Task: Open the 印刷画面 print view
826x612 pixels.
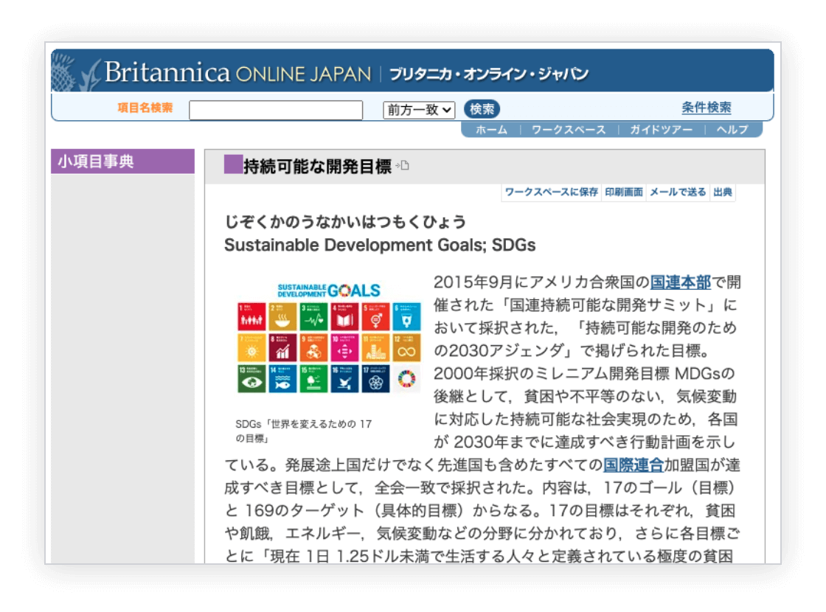Action: pyautogui.click(x=624, y=192)
